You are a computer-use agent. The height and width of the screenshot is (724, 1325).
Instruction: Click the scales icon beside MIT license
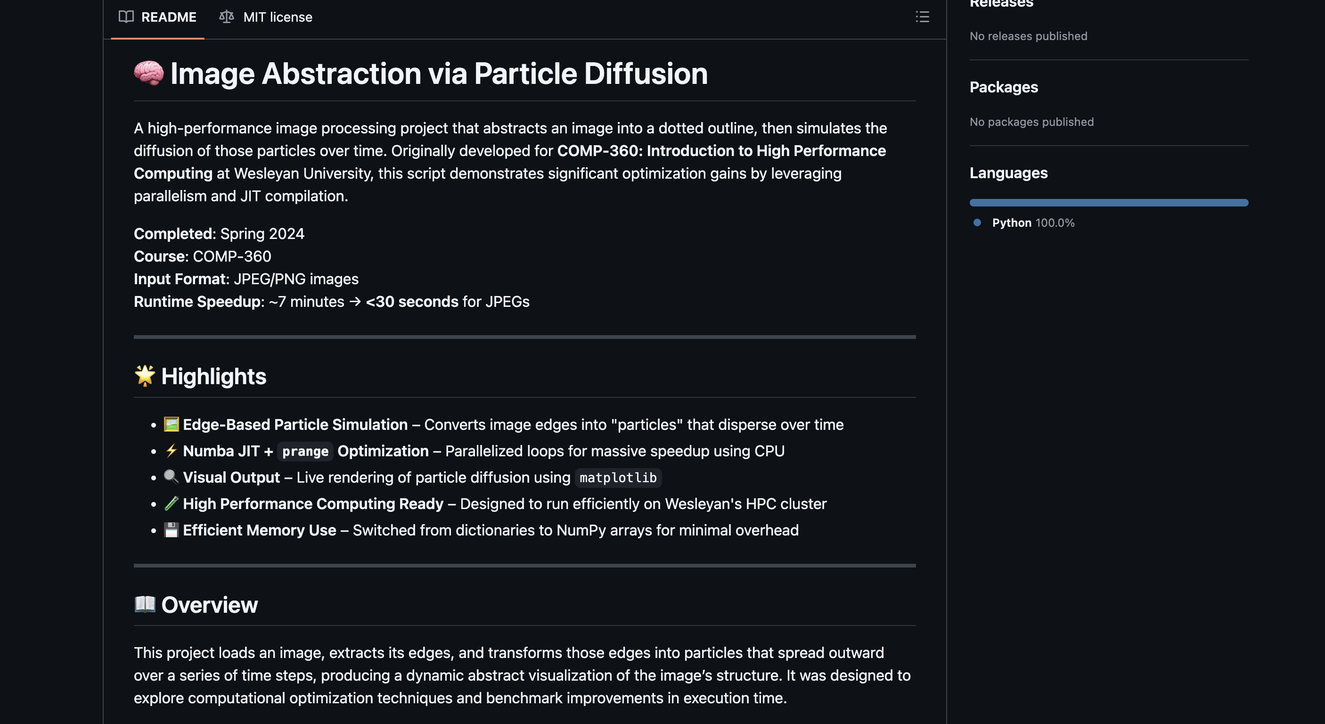pos(226,16)
